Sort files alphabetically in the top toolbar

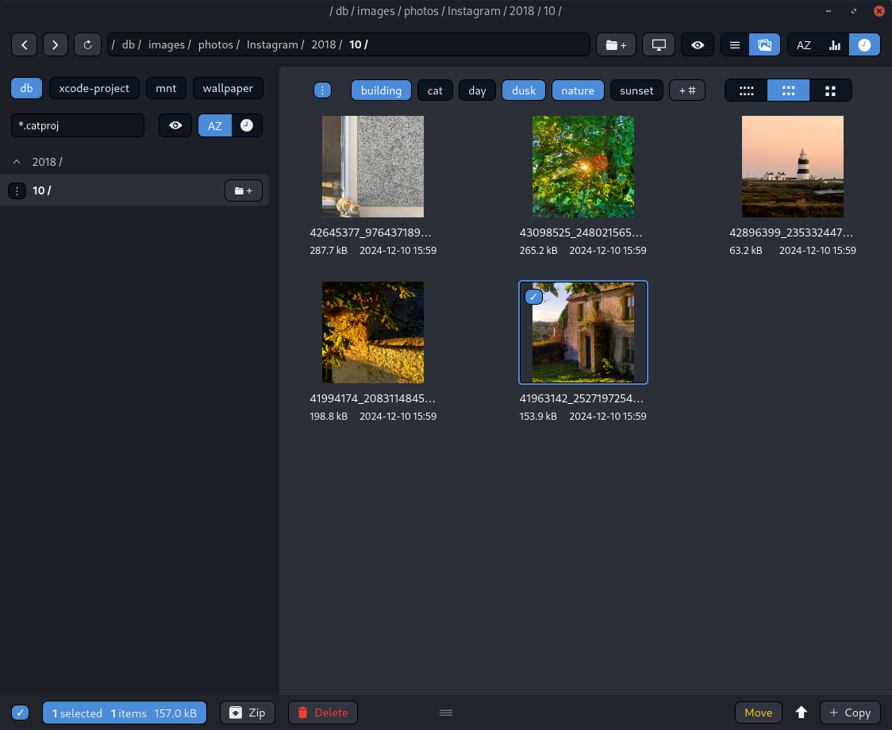pos(803,45)
